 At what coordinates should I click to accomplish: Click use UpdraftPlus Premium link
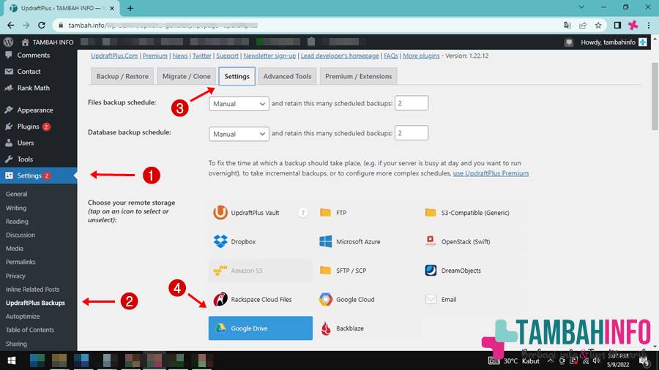(x=491, y=173)
